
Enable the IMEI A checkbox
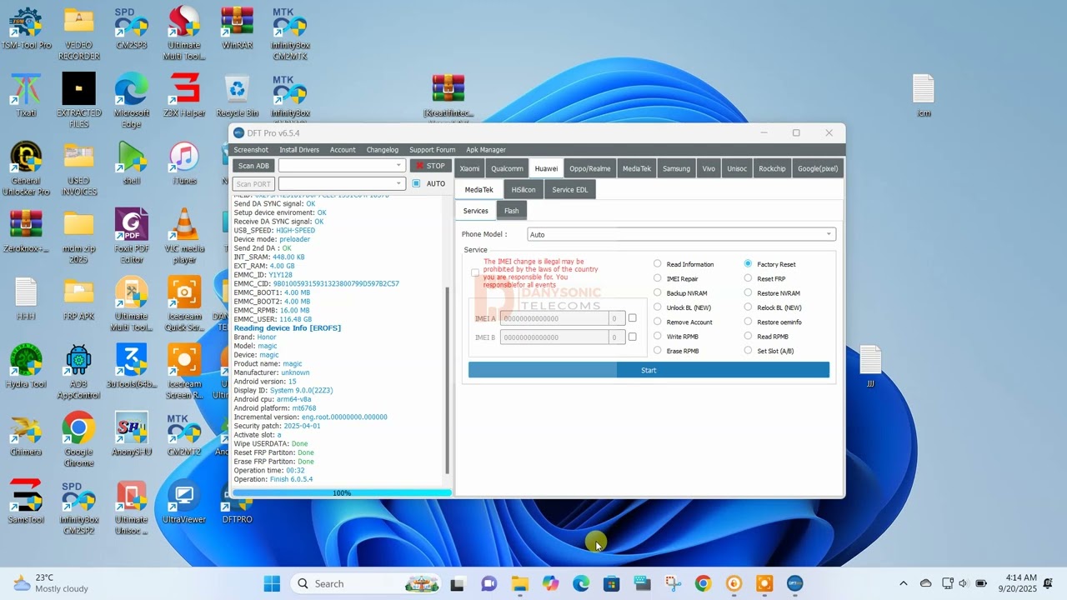pos(632,318)
